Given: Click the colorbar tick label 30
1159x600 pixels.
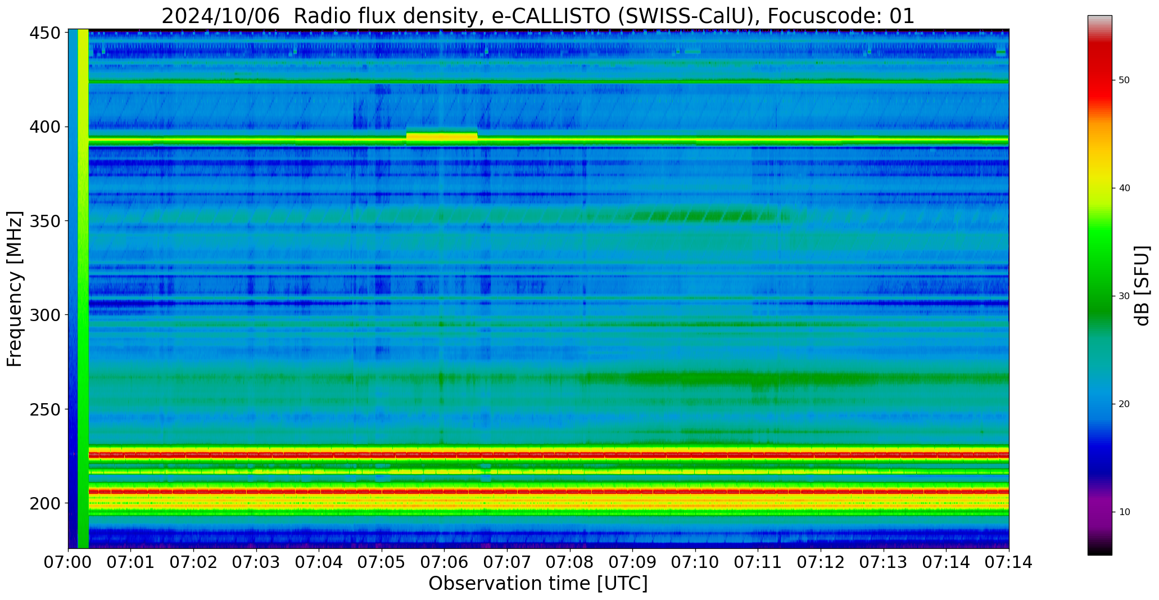Looking at the screenshot, I should [x=1124, y=296].
